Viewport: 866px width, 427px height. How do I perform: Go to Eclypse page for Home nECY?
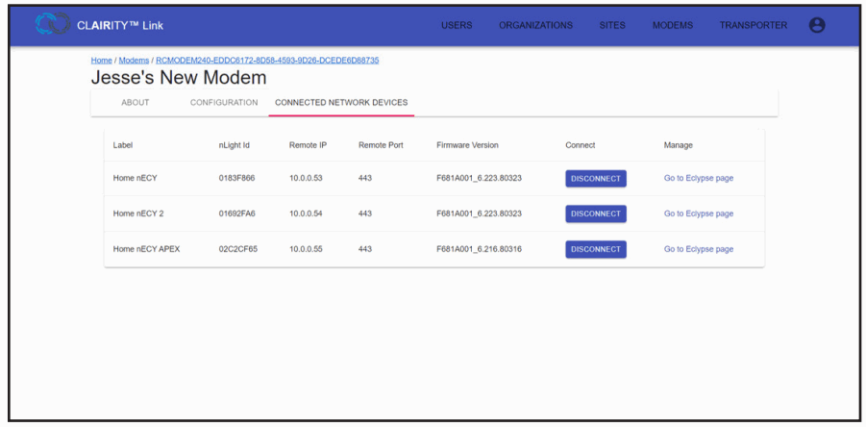(x=699, y=179)
